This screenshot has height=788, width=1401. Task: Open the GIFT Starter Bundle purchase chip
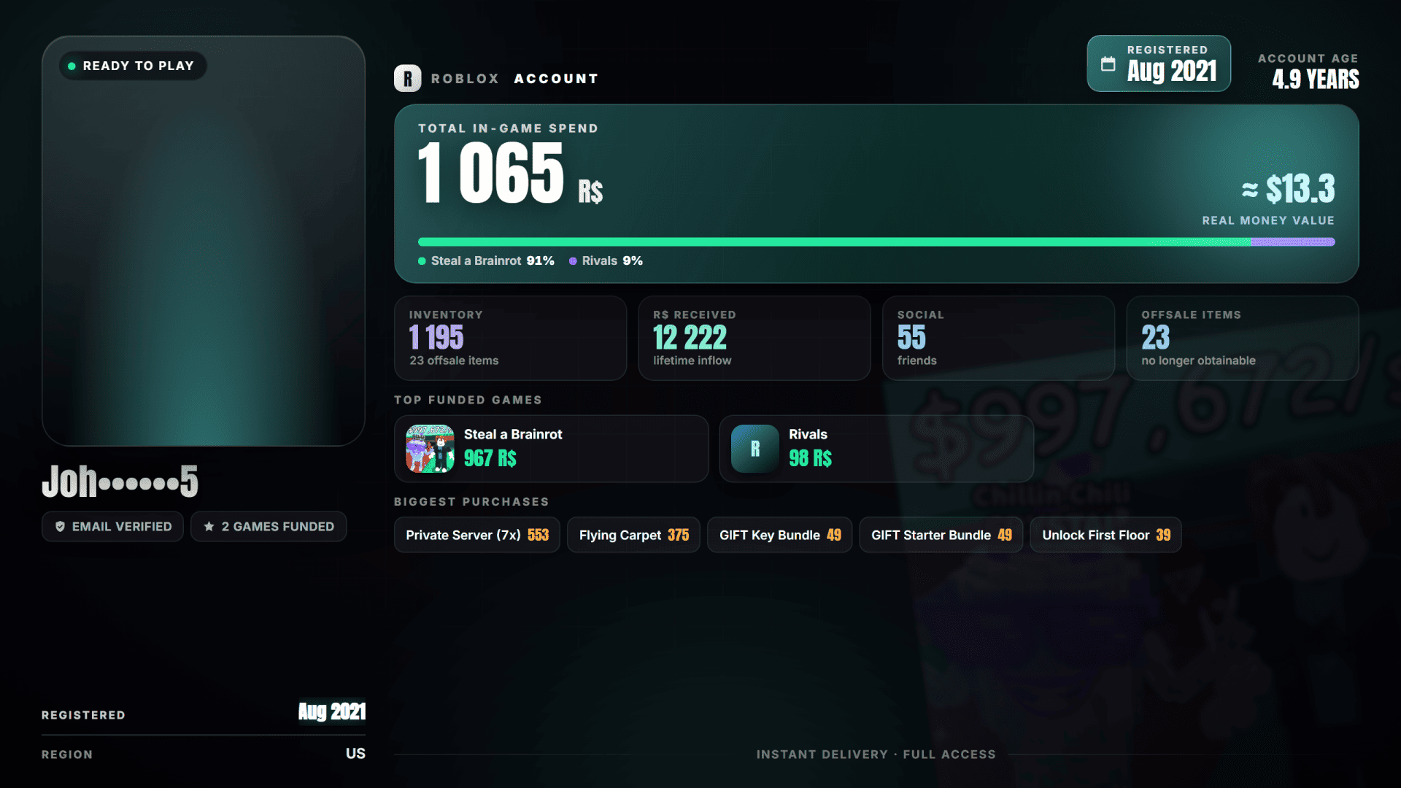(x=941, y=535)
